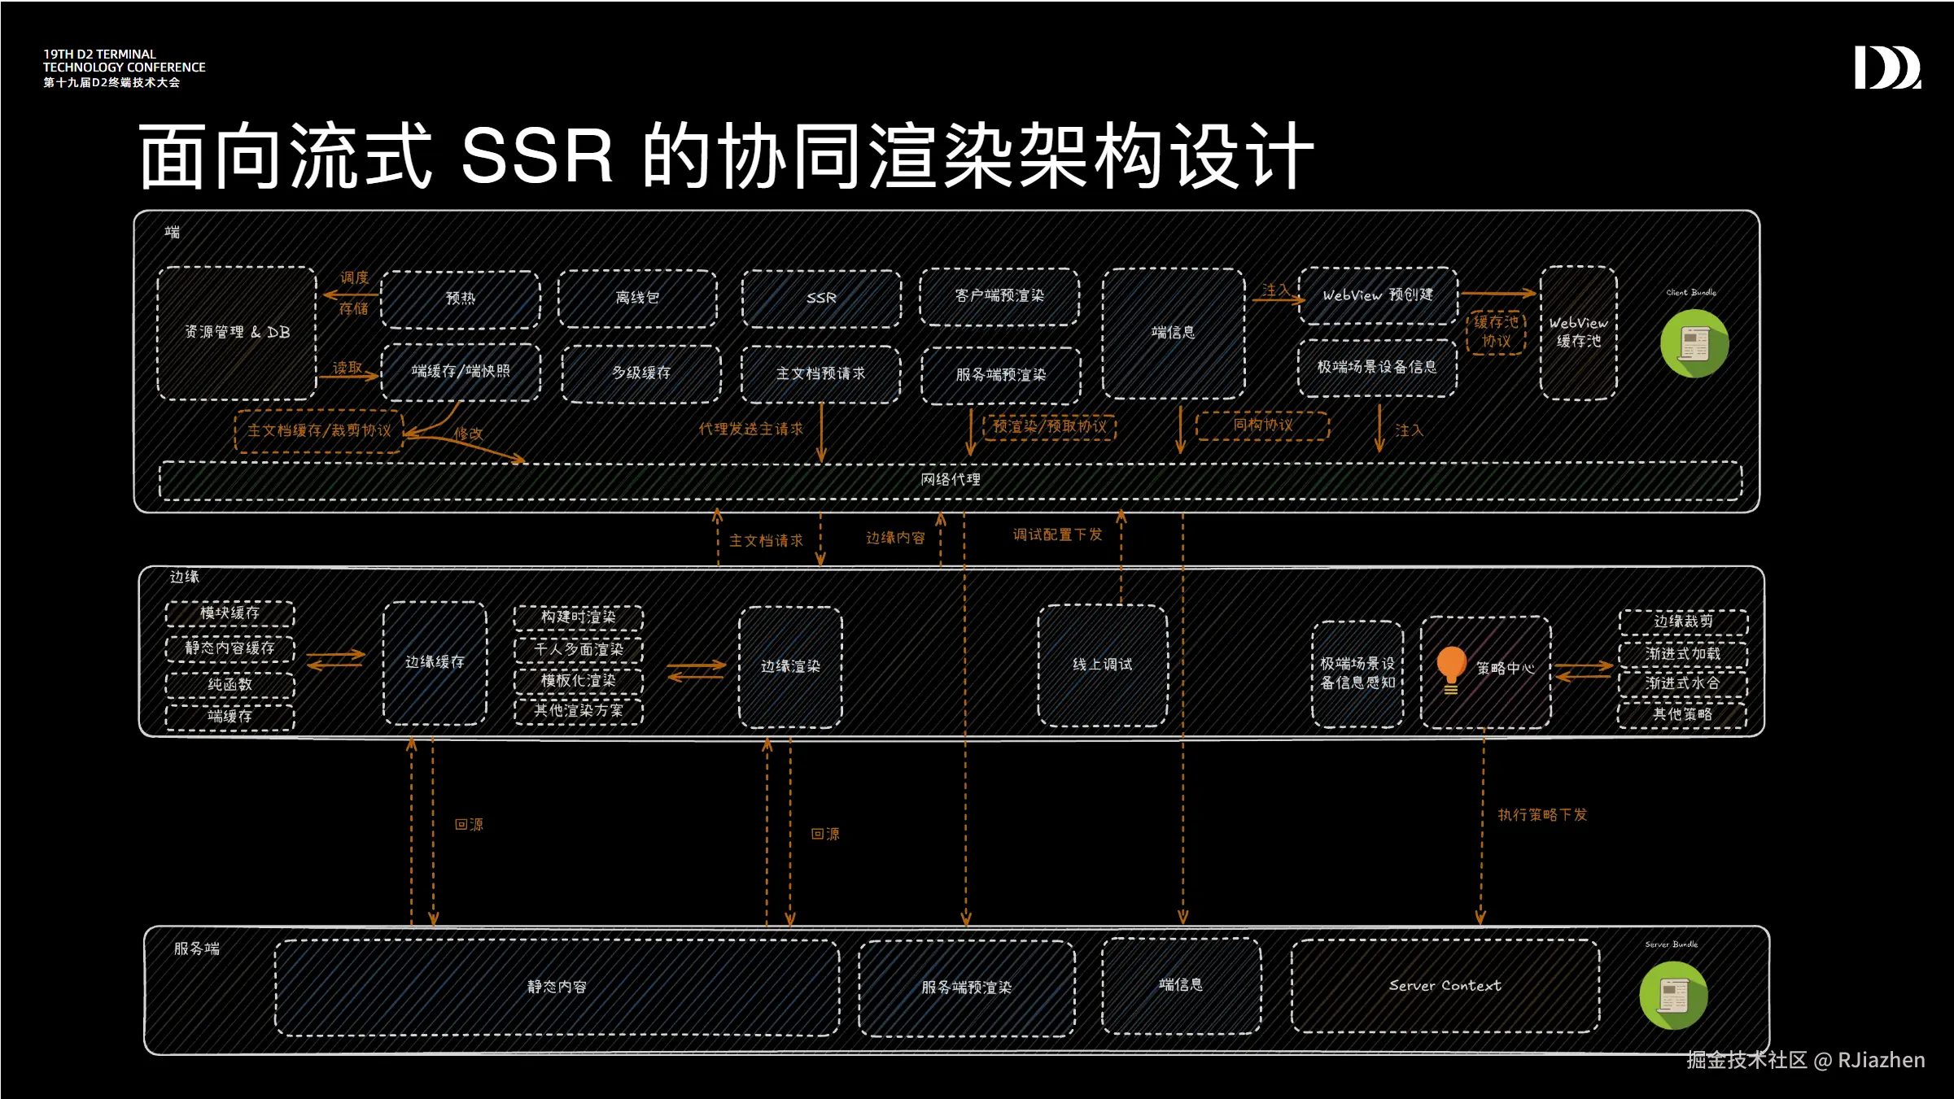Click the double arrows beside 边缘缓存 box
This screenshot has height=1099, width=1954.
click(336, 660)
